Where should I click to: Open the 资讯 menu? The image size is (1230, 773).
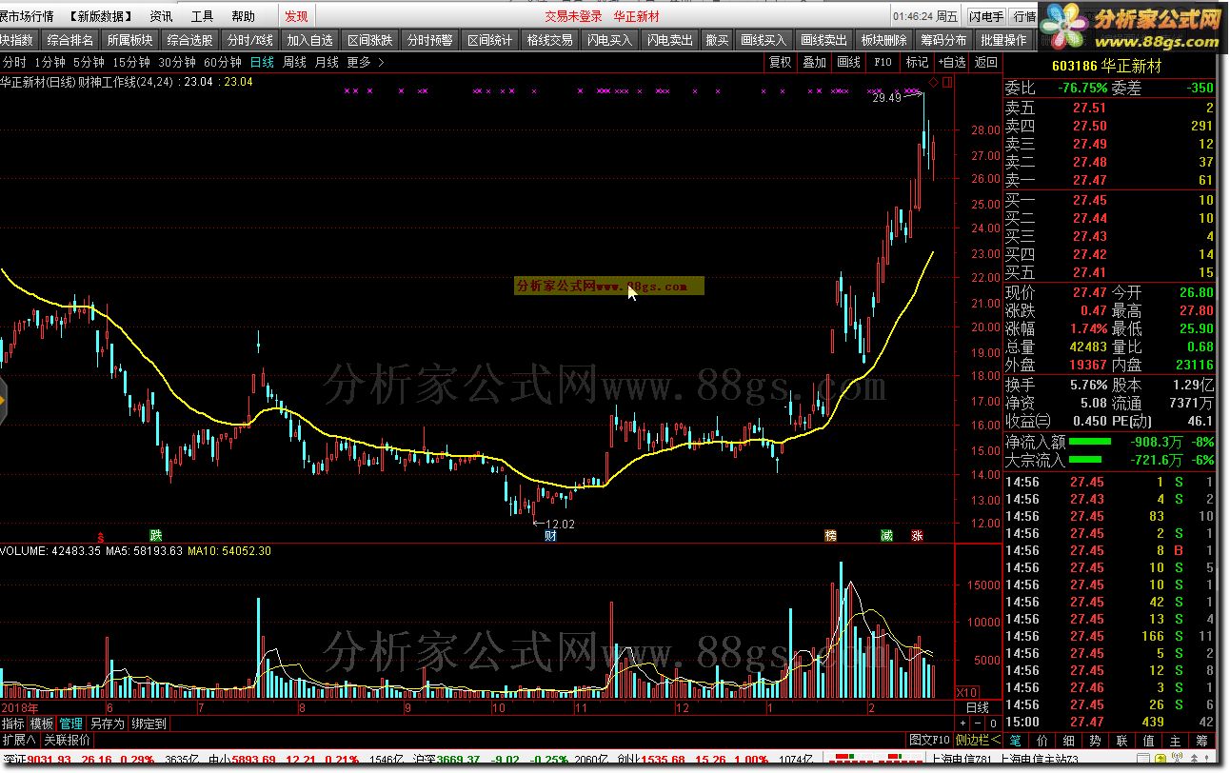click(161, 16)
